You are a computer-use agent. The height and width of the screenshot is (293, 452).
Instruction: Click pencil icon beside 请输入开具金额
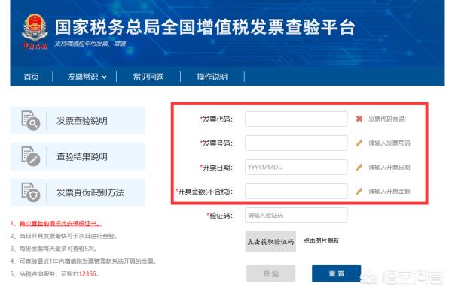359,192
